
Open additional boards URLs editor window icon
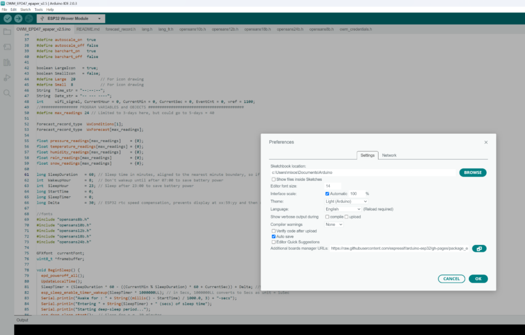click(479, 249)
